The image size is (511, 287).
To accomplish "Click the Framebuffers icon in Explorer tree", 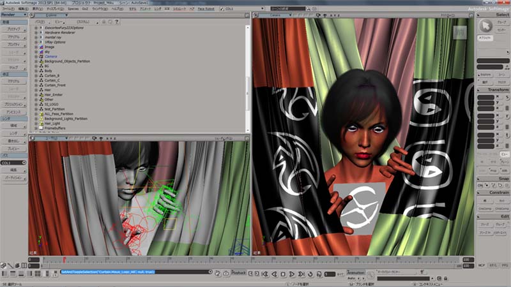I will click(42, 128).
